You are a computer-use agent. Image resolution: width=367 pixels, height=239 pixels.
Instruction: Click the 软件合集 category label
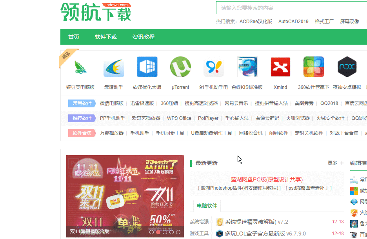[82, 133]
